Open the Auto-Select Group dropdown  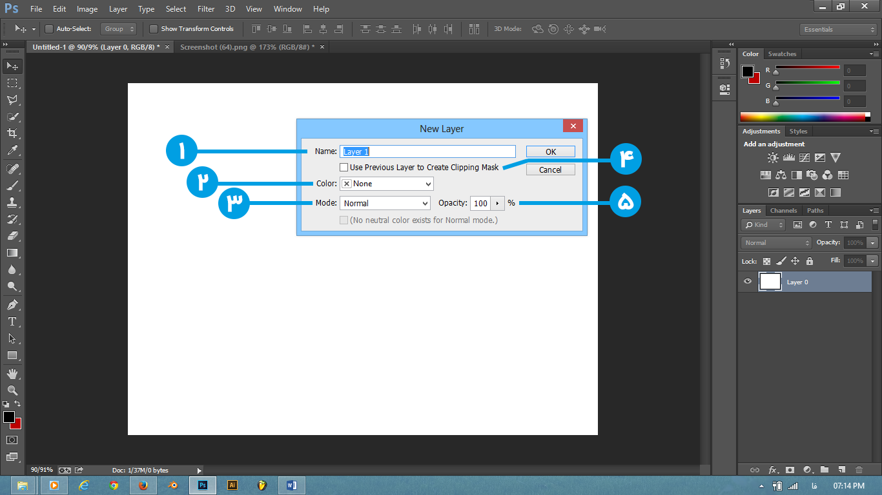pyautogui.click(x=119, y=29)
